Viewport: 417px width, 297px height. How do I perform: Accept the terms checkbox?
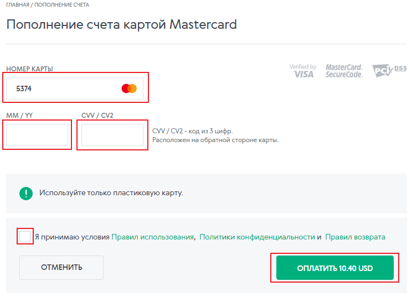pyautogui.click(x=25, y=237)
